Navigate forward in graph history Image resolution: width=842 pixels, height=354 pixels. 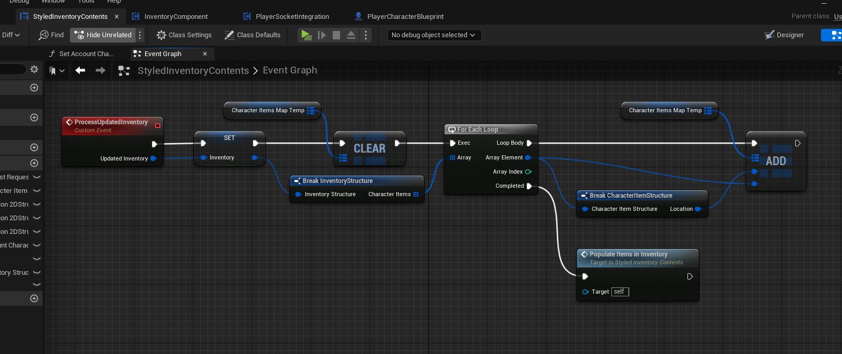[100, 70]
